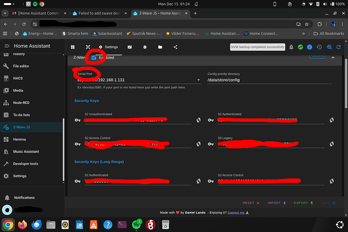This screenshot has height=232, width=348.
Task: Click the key icon beside S0 Legacy
Action: [211, 144]
